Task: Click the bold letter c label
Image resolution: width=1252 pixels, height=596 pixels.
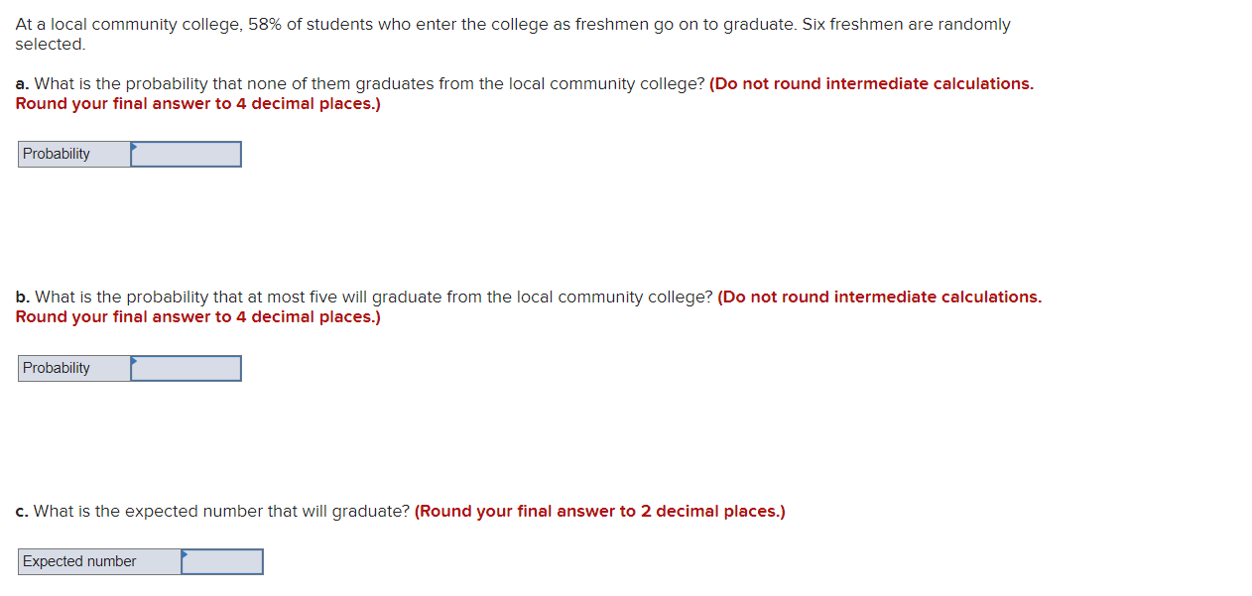Action: [x=20, y=511]
